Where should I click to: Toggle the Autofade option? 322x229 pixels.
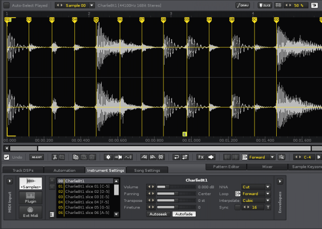pos(184,214)
